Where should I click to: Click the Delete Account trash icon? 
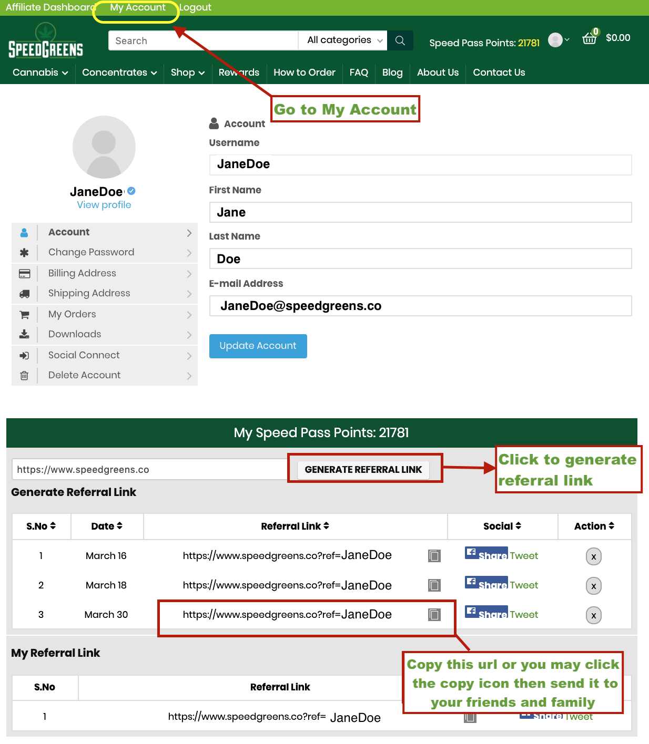point(24,376)
